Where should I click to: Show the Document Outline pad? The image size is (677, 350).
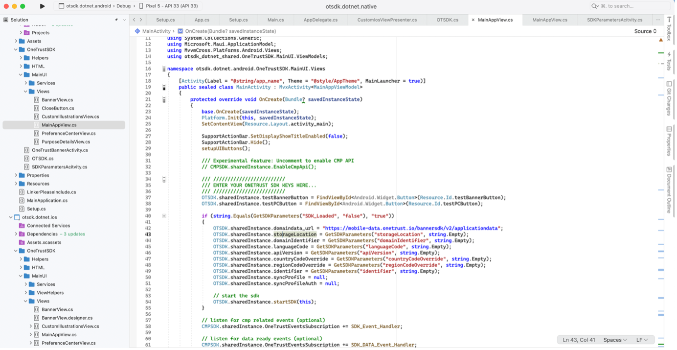[x=669, y=190]
